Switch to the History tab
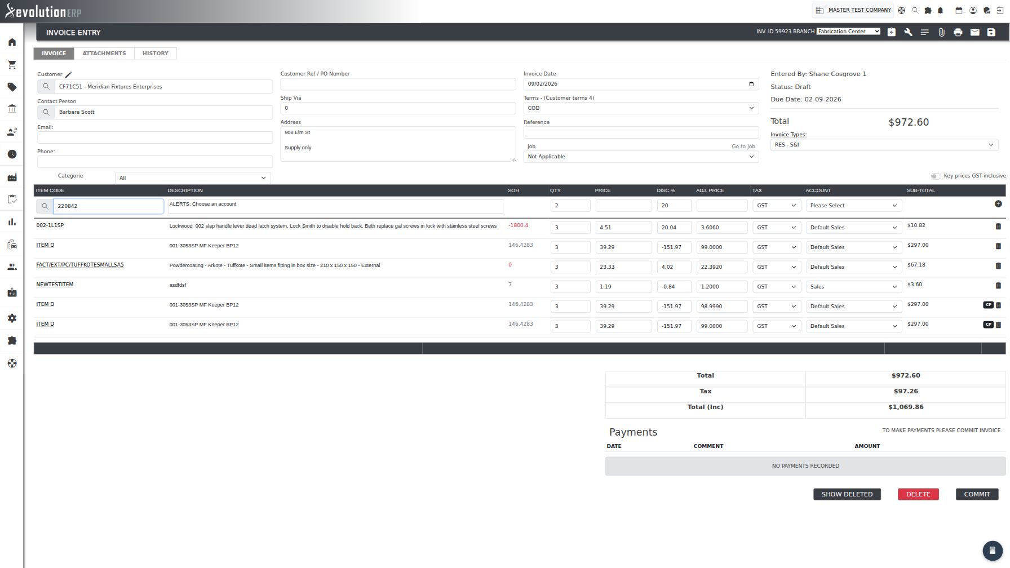 click(156, 54)
